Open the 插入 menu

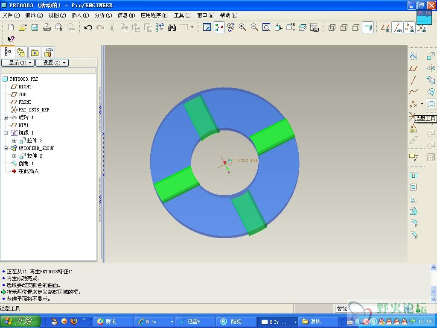tap(80, 15)
